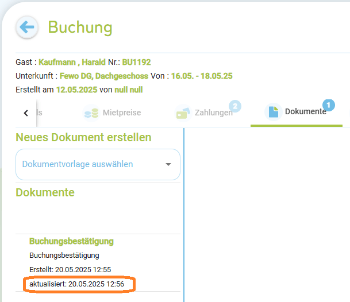The height and width of the screenshot is (302, 350).
Task: Click the Zahlungen badge showing 2
Action: tap(235, 106)
